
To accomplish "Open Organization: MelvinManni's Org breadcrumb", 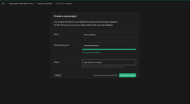I will point(21,4).
